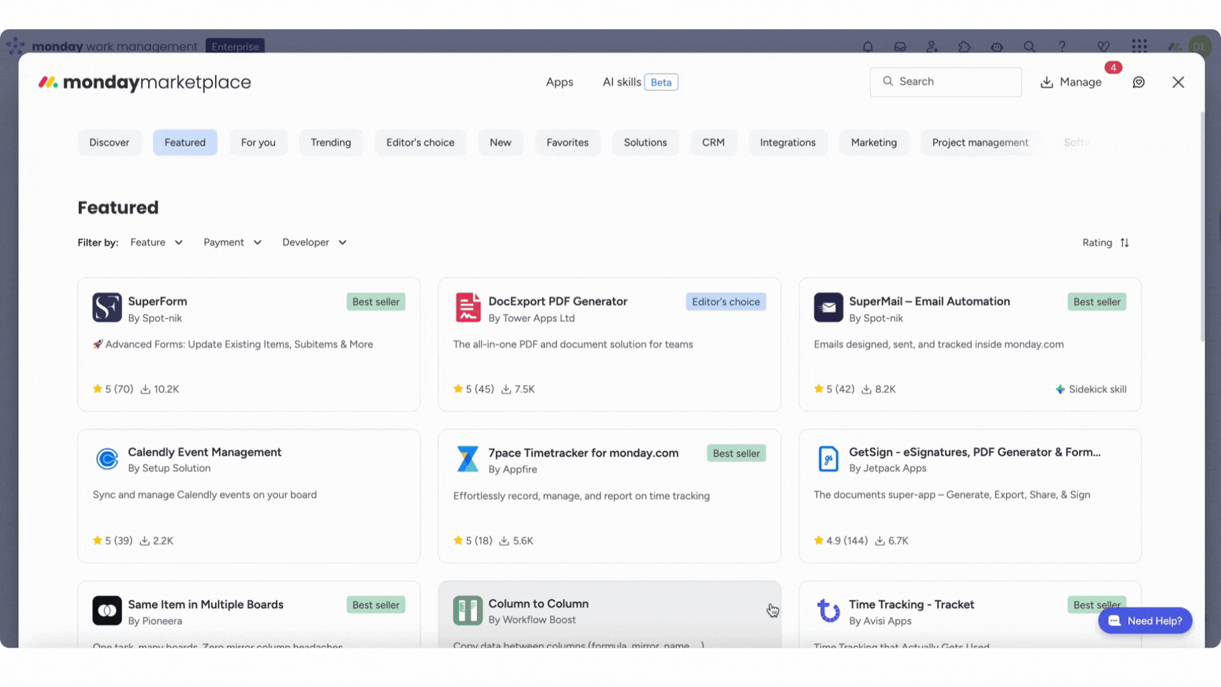The image size is (1221, 687).
Task: Open the Integrations category
Action: coord(788,142)
